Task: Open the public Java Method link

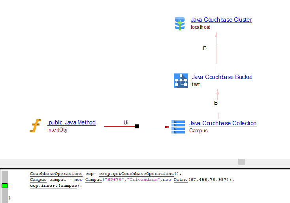Action: pos(72,122)
